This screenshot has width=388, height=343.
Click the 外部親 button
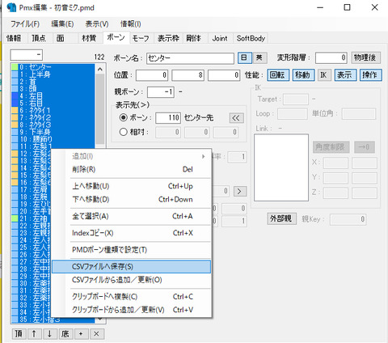[x=281, y=218]
